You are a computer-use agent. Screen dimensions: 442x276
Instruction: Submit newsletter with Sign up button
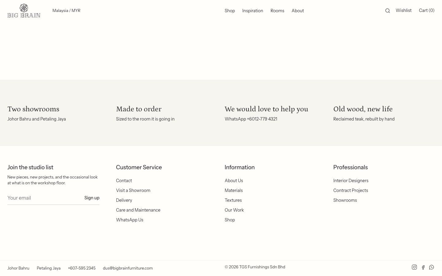click(x=92, y=198)
